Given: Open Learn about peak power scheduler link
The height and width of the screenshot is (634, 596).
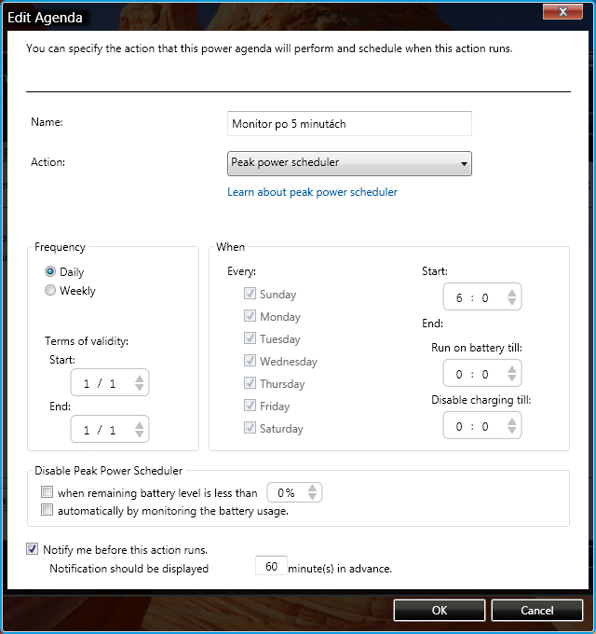Looking at the screenshot, I should pyautogui.click(x=312, y=192).
